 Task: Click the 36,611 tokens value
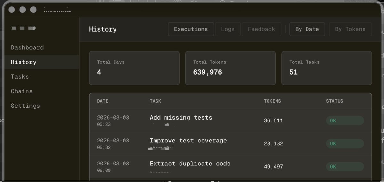[273, 121]
